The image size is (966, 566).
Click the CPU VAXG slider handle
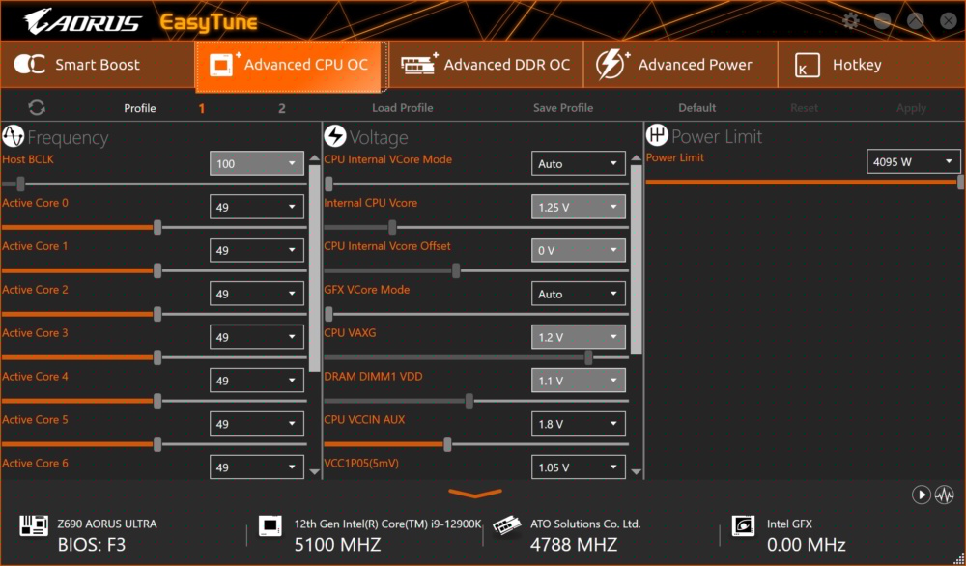(x=588, y=357)
